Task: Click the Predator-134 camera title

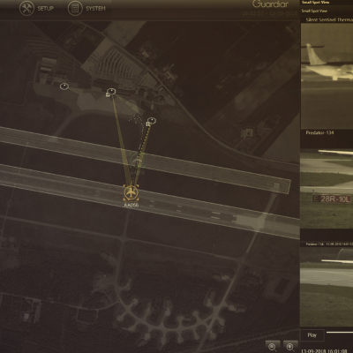Action: tap(319, 132)
